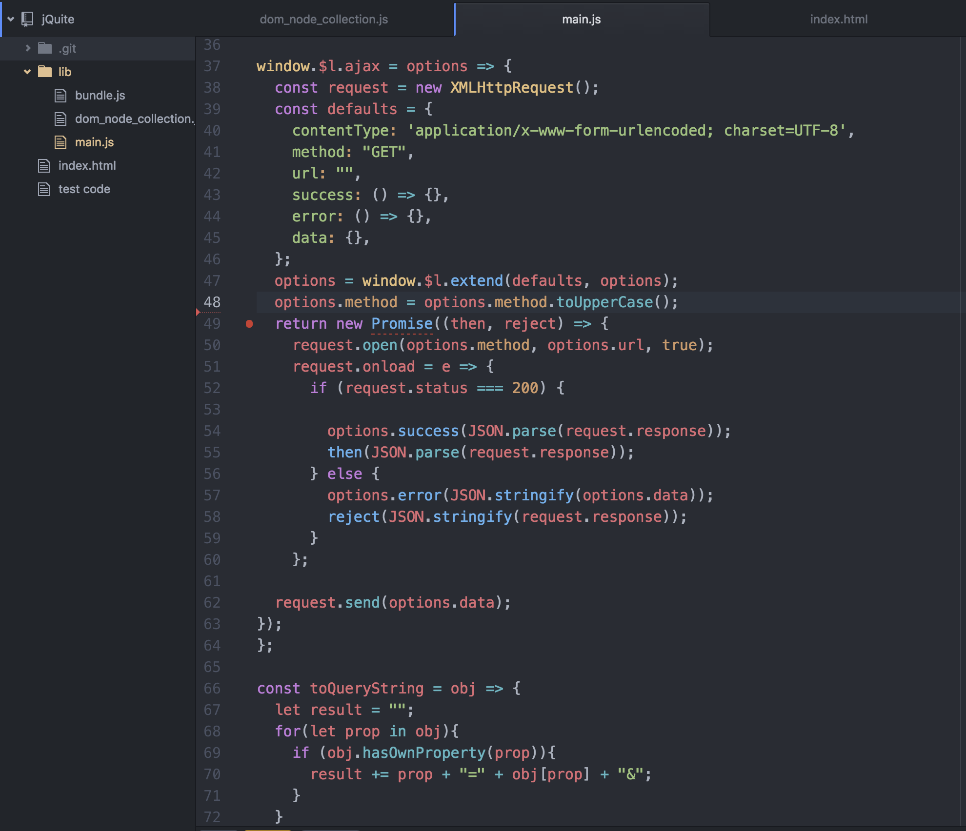
Task: Click the dom_node_collection.js file icon in the tree
Action: pyautogui.click(x=60, y=119)
